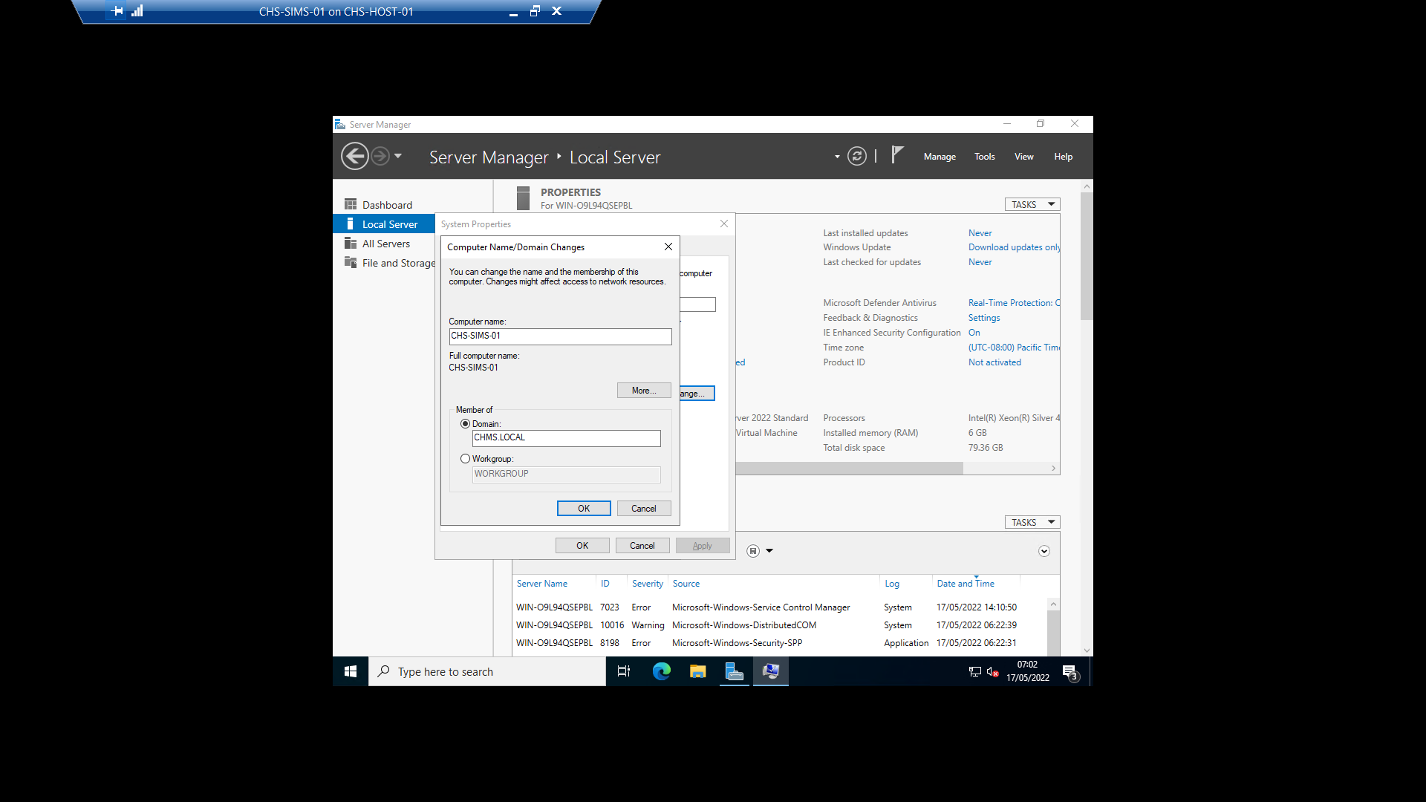Open the Tools menu
The height and width of the screenshot is (802, 1426).
pos(984,157)
